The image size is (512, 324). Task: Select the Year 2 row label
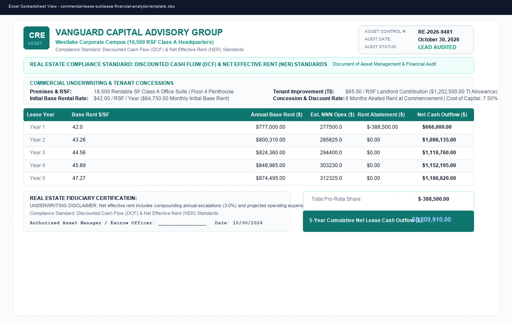[x=38, y=140]
